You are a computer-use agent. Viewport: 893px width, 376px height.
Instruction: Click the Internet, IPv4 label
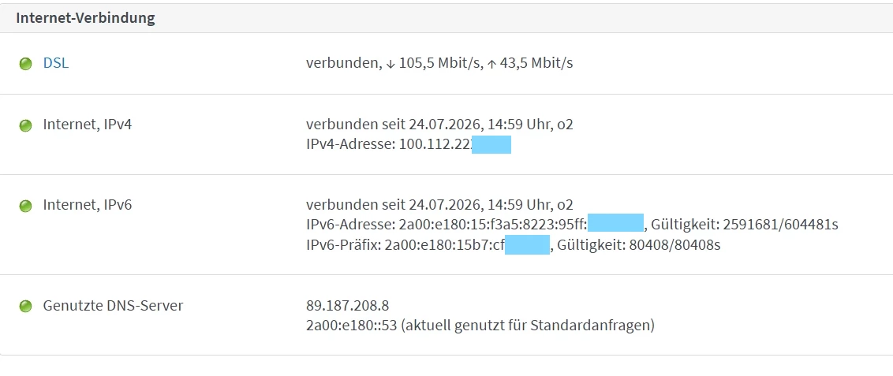pyautogui.click(x=87, y=125)
